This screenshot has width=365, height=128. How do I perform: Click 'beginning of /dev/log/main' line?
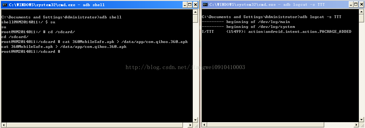246,22
